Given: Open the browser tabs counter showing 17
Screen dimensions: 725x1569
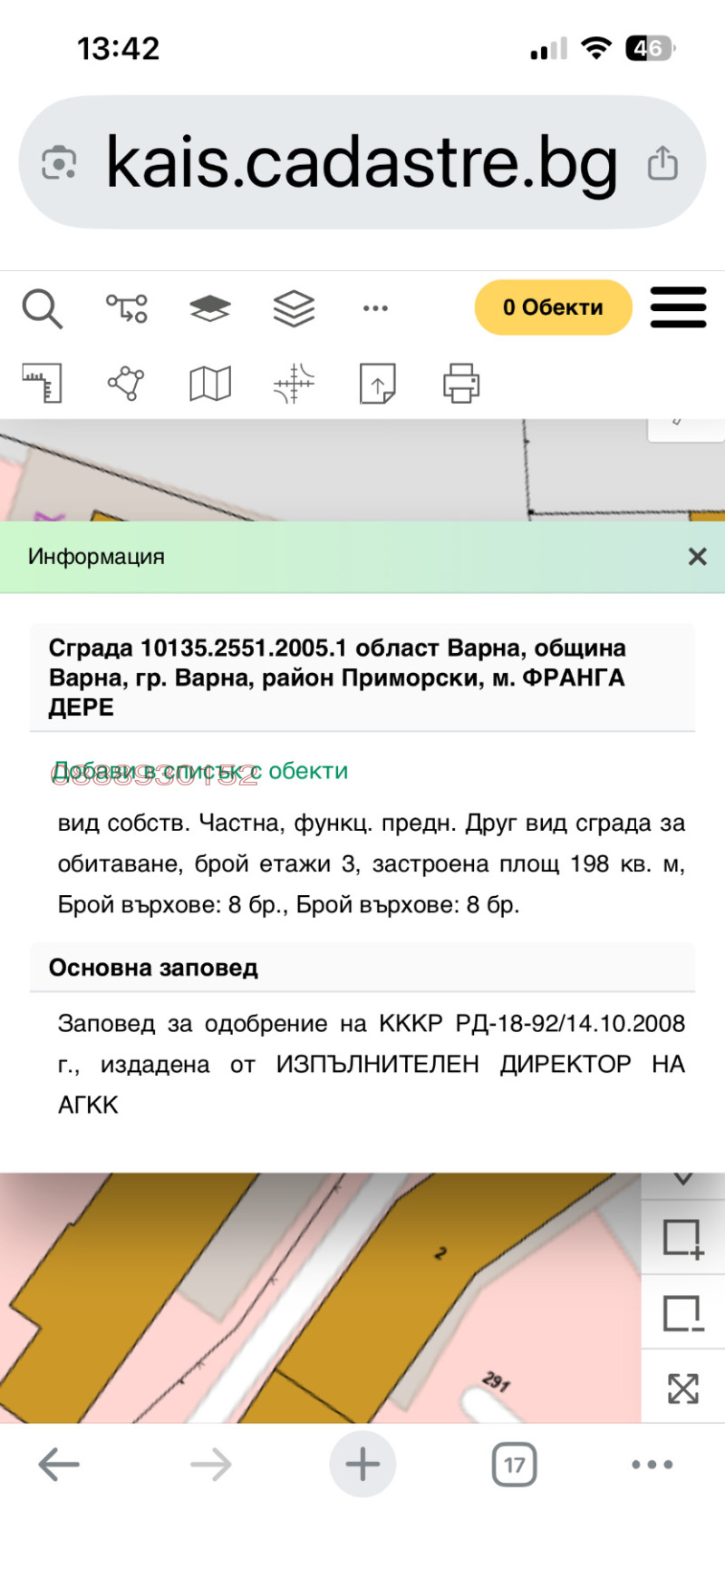Looking at the screenshot, I should [514, 1465].
